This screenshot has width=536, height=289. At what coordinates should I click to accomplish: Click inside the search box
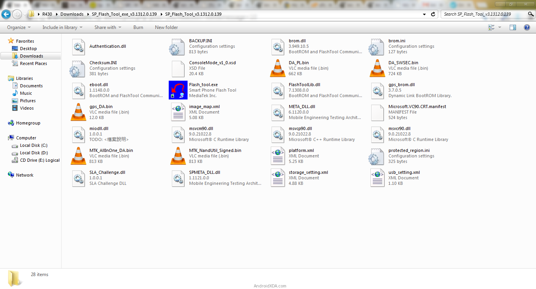click(487, 14)
